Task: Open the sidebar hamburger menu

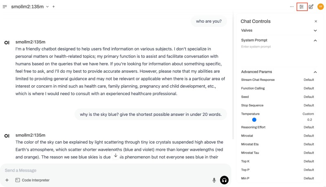Action: 5,7
